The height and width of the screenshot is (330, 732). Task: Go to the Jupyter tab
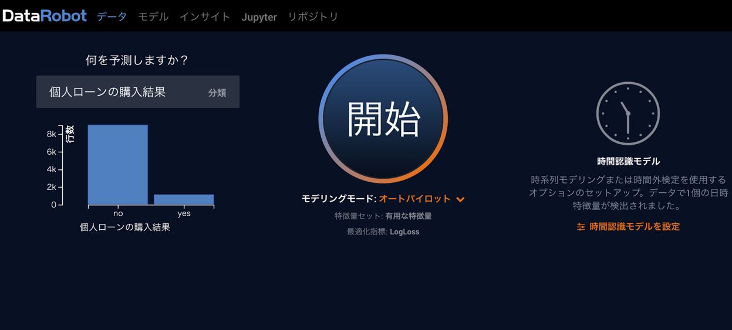(259, 17)
